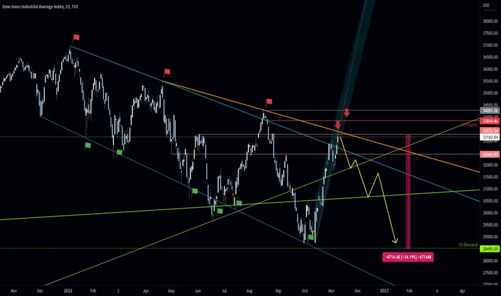Viewport: 501px width, 296px height.
Task: Click the 36000.00 price axis label
Action: (x=490, y=69)
